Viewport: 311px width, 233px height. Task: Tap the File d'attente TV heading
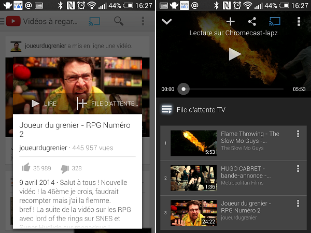pos(201,110)
